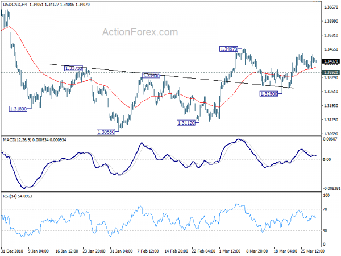Viewport: 341px width, 256px height.
Task: Click the 23 Jan 20:00 time label
Action: click(x=94, y=251)
